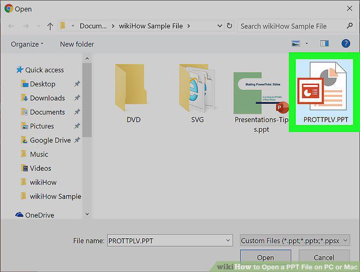
Task: Unpin Documents using its pin icon
Action: click(x=77, y=112)
